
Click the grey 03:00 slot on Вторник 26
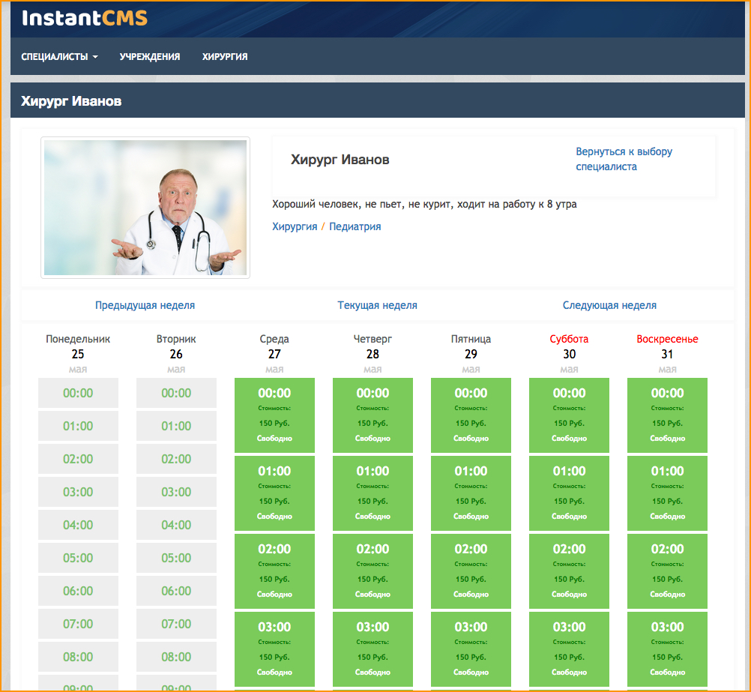coord(176,492)
